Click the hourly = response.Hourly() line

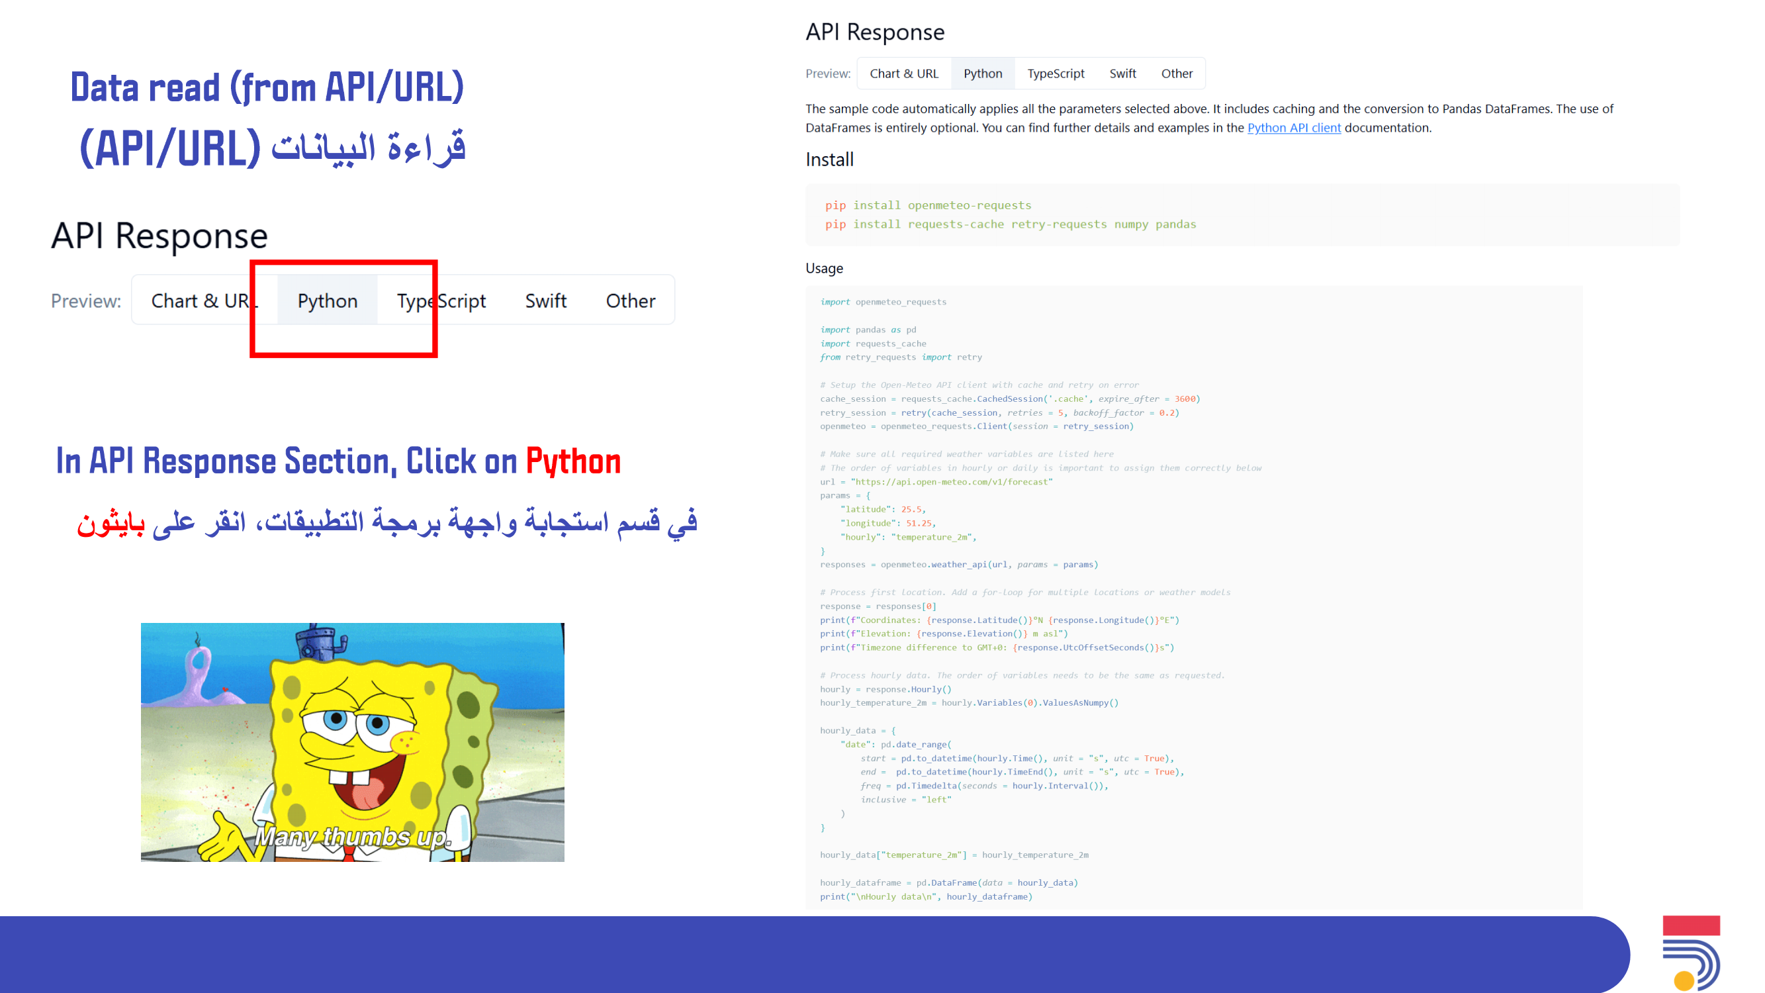click(886, 689)
